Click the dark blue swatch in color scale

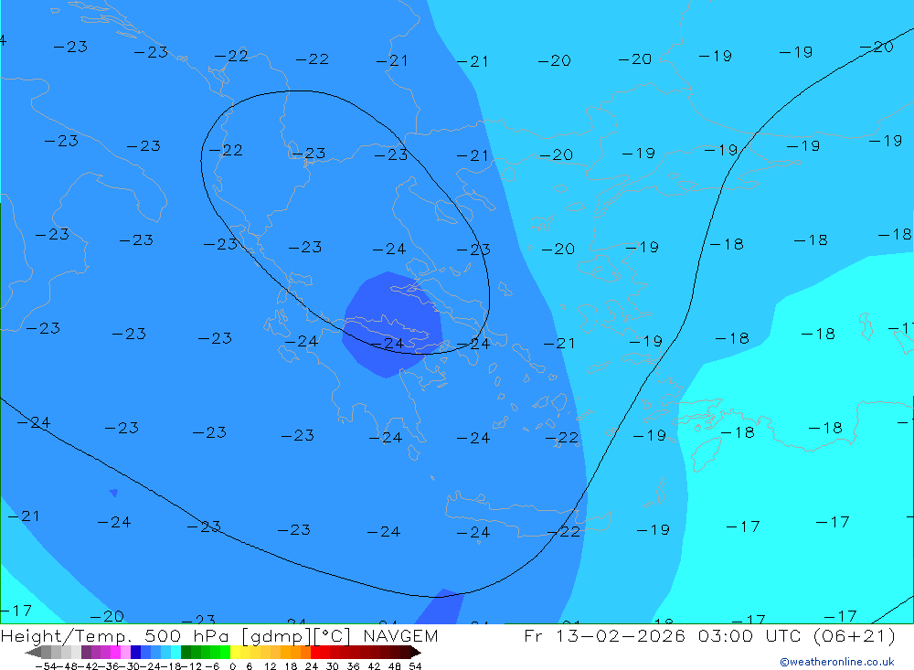coord(135,652)
